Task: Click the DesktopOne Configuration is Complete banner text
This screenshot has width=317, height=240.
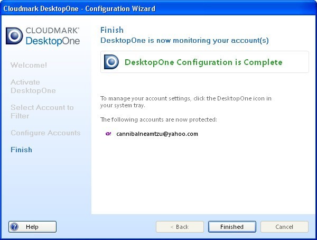Action: pos(203,62)
